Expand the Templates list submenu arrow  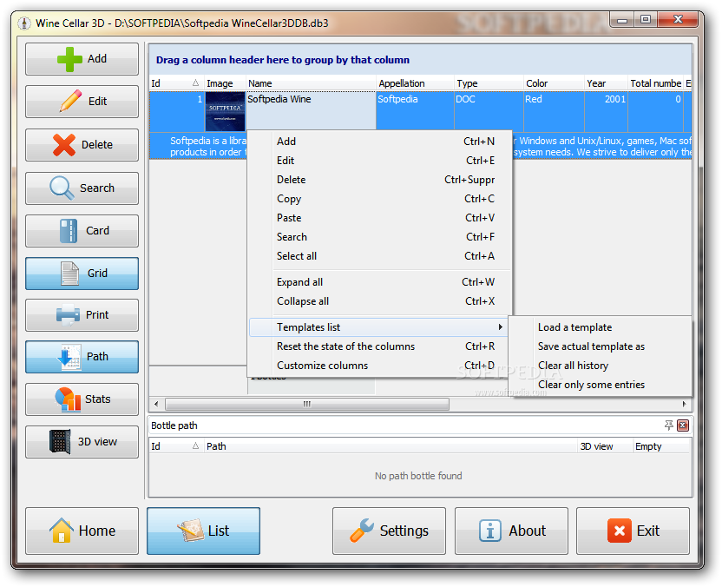pos(501,327)
